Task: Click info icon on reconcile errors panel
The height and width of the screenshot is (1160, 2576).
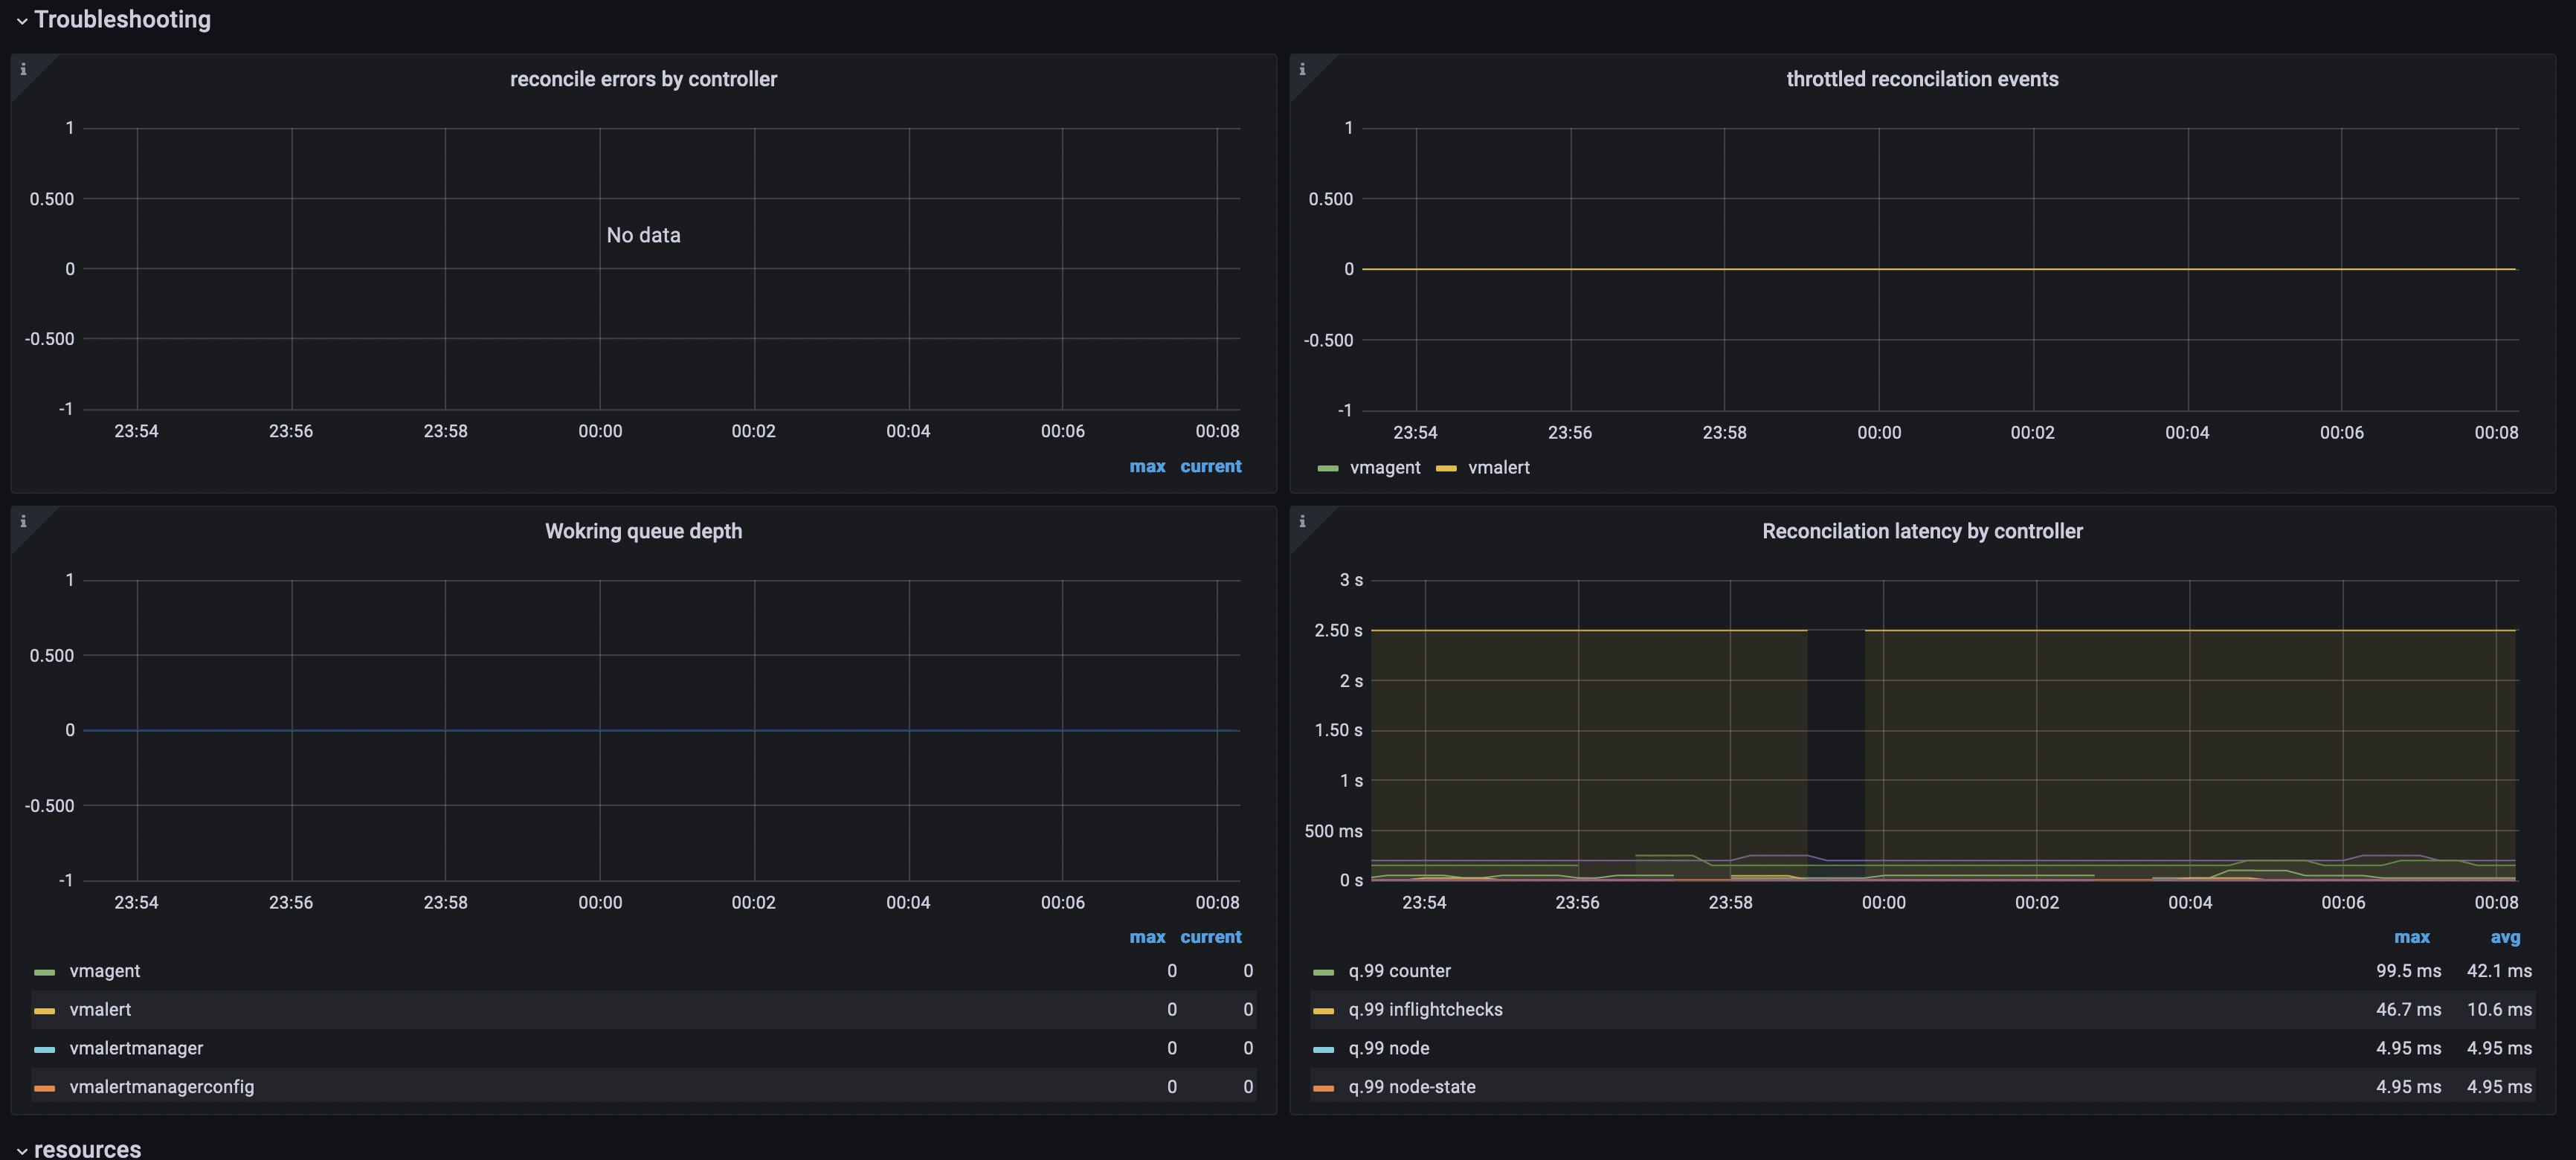Action: (x=23, y=69)
